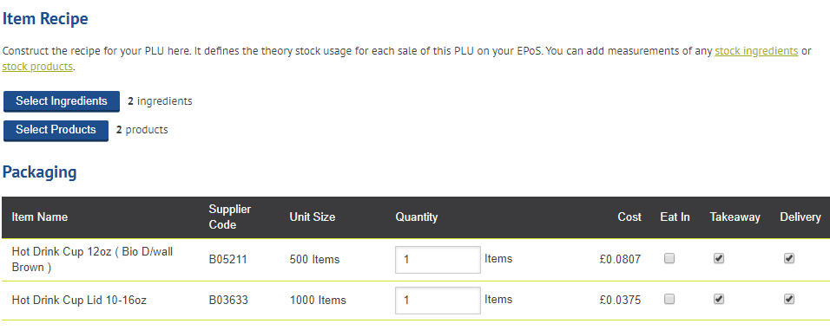Click the Select Products button
The image size is (830, 330).
pos(56,131)
